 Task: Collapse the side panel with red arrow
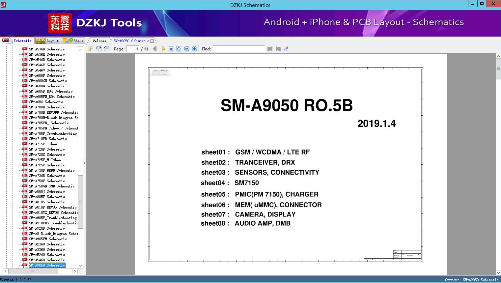(x=84, y=163)
